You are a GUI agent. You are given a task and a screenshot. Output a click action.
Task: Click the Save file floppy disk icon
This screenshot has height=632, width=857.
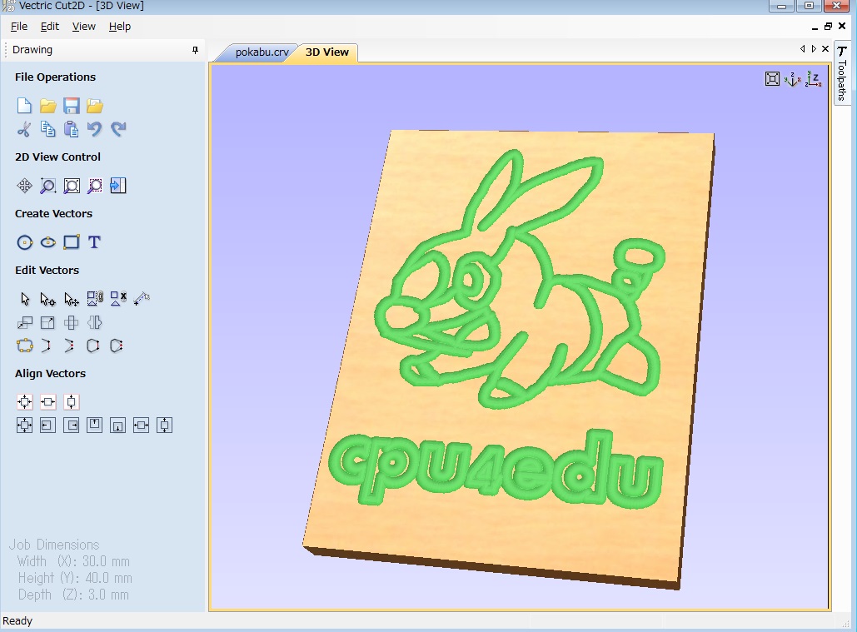(x=72, y=106)
